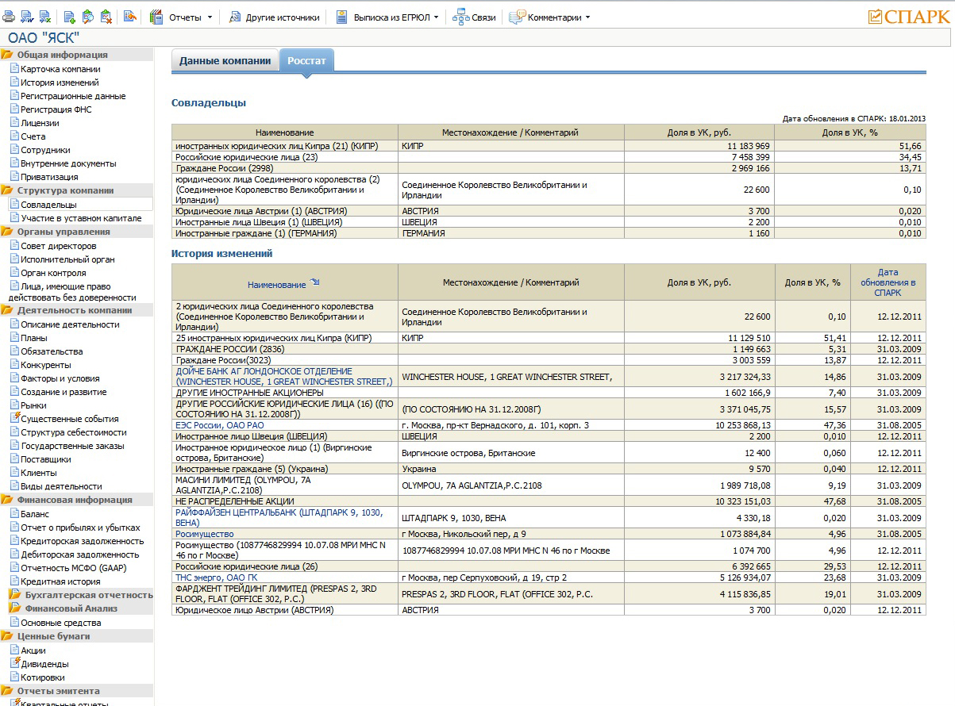The height and width of the screenshot is (706, 955).
Task: Click the Другие источники toolbar icon
Action: 235,17
